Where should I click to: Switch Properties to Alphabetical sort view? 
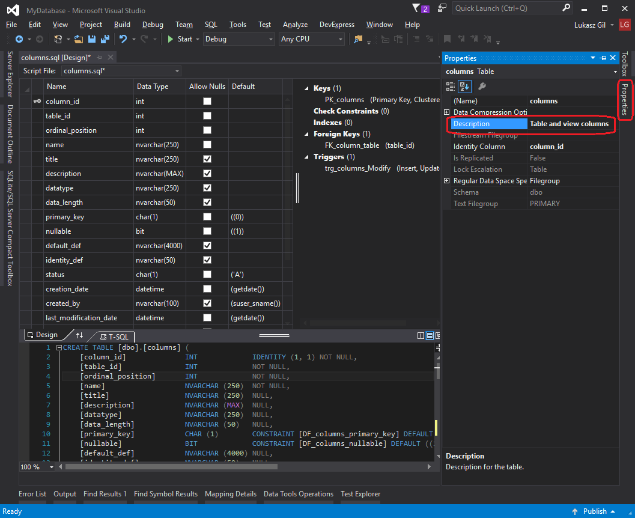coord(464,87)
